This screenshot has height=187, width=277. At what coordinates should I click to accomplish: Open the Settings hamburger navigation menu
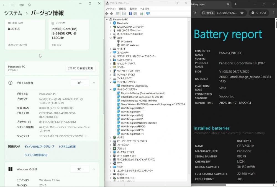(12, 5)
